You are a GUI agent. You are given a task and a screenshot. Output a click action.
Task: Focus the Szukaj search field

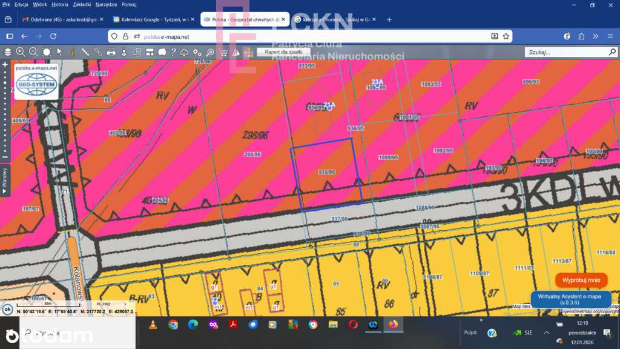coord(566,52)
